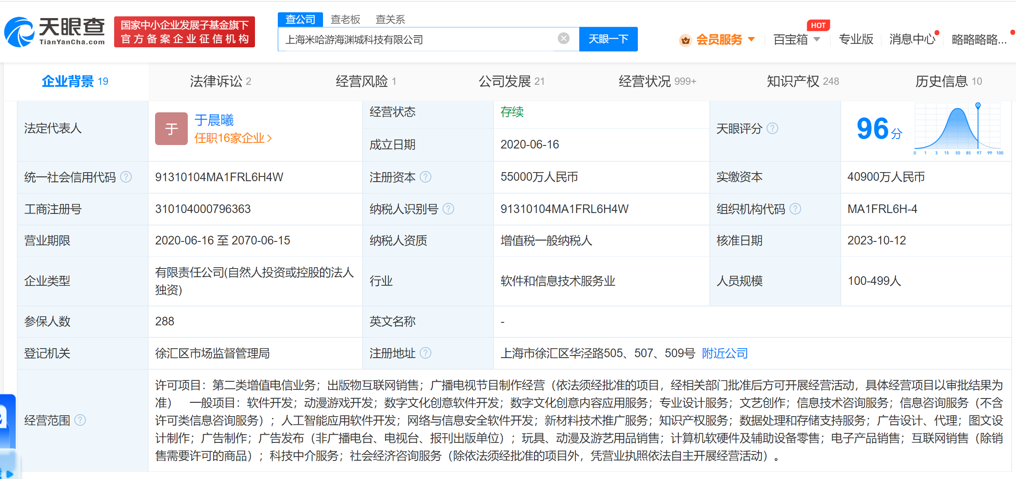Click the 增值税一般纳税人 value
Image resolution: width=1016 pixels, height=479 pixels.
547,241
